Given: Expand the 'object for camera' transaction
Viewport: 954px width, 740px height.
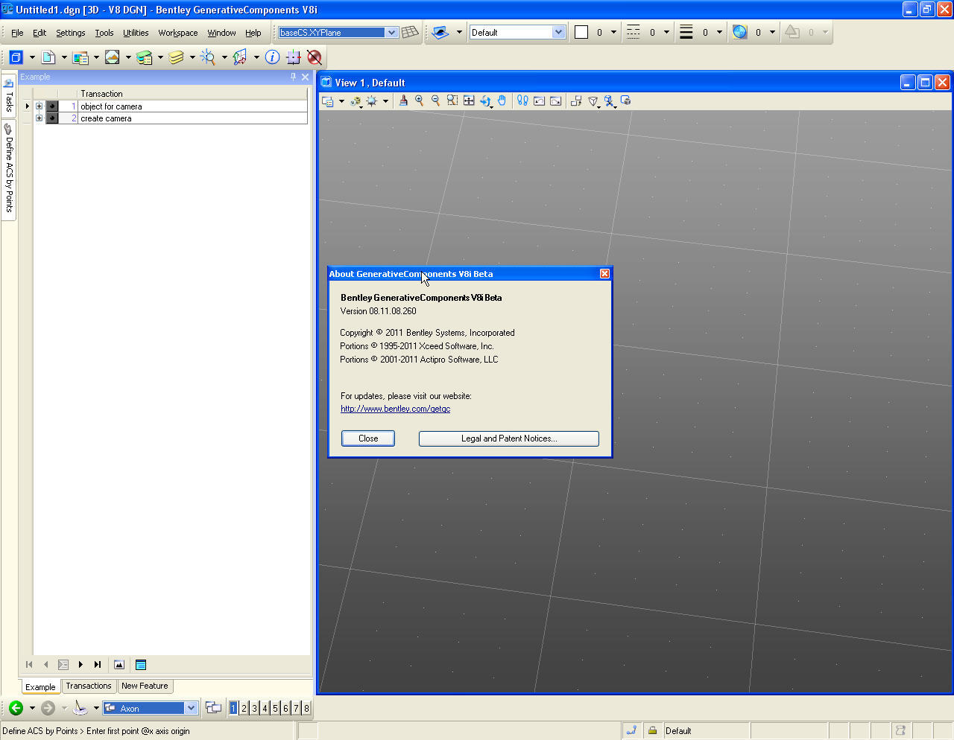Looking at the screenshot, I should click(x=40, y=106).
